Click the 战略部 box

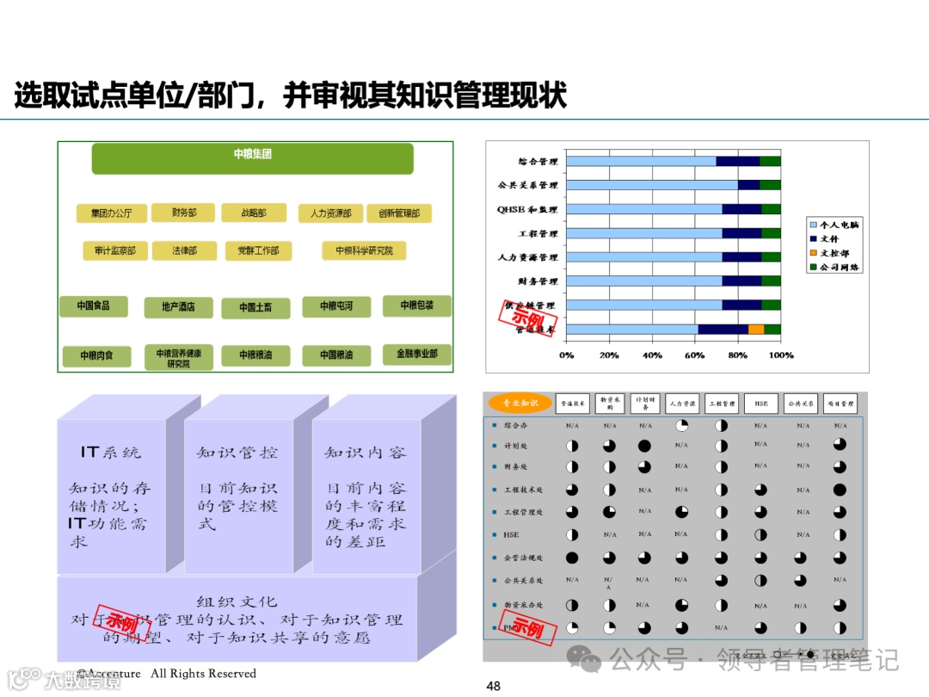pyautogui.click(x=254, y=213)
